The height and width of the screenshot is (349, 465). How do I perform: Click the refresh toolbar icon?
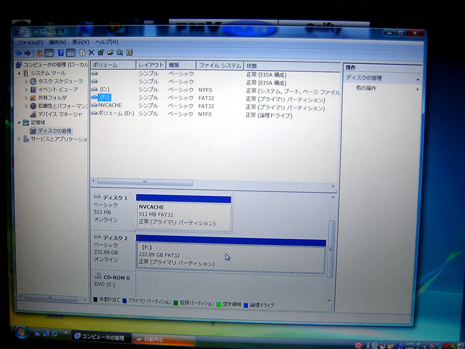click(82, 53)
